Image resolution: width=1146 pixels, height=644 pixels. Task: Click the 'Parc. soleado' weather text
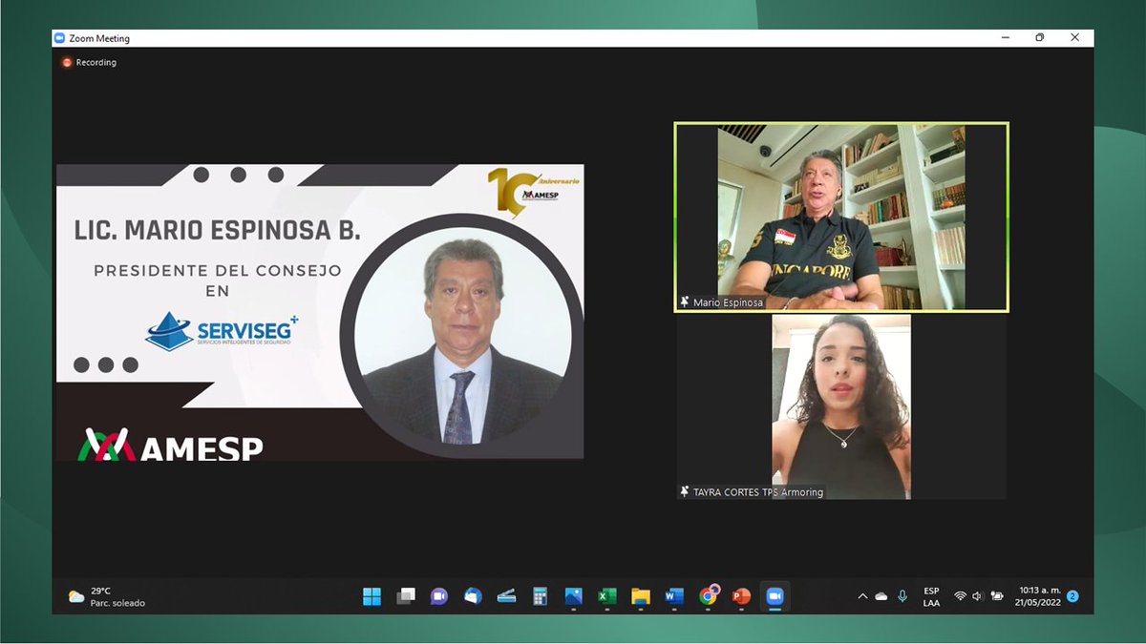tap(117, 603)
